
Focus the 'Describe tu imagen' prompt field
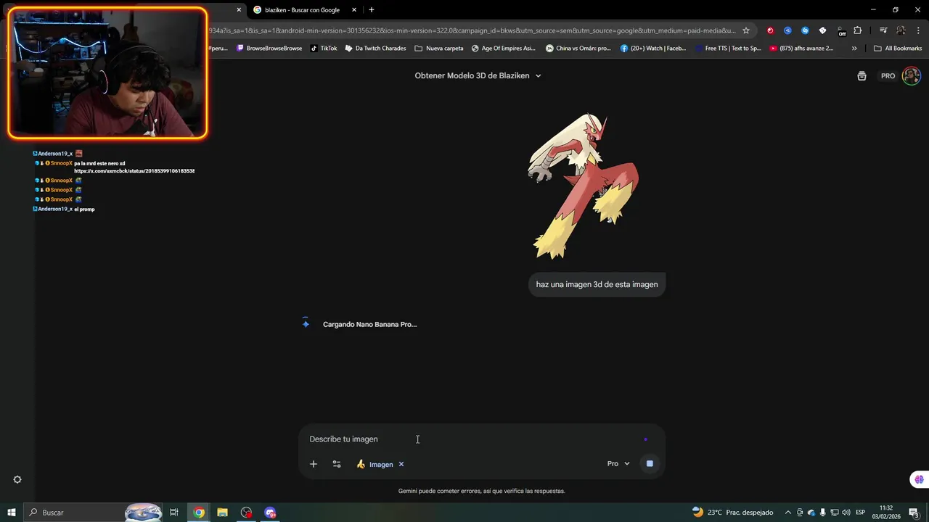pyautogui.click(x=472, y=439)
